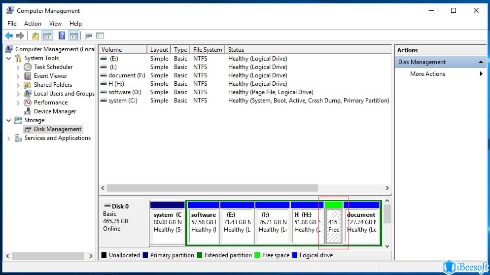Click the Event Viewer icon
The image size is (490, 275).
pyautogui.click(x=28, y=76)
